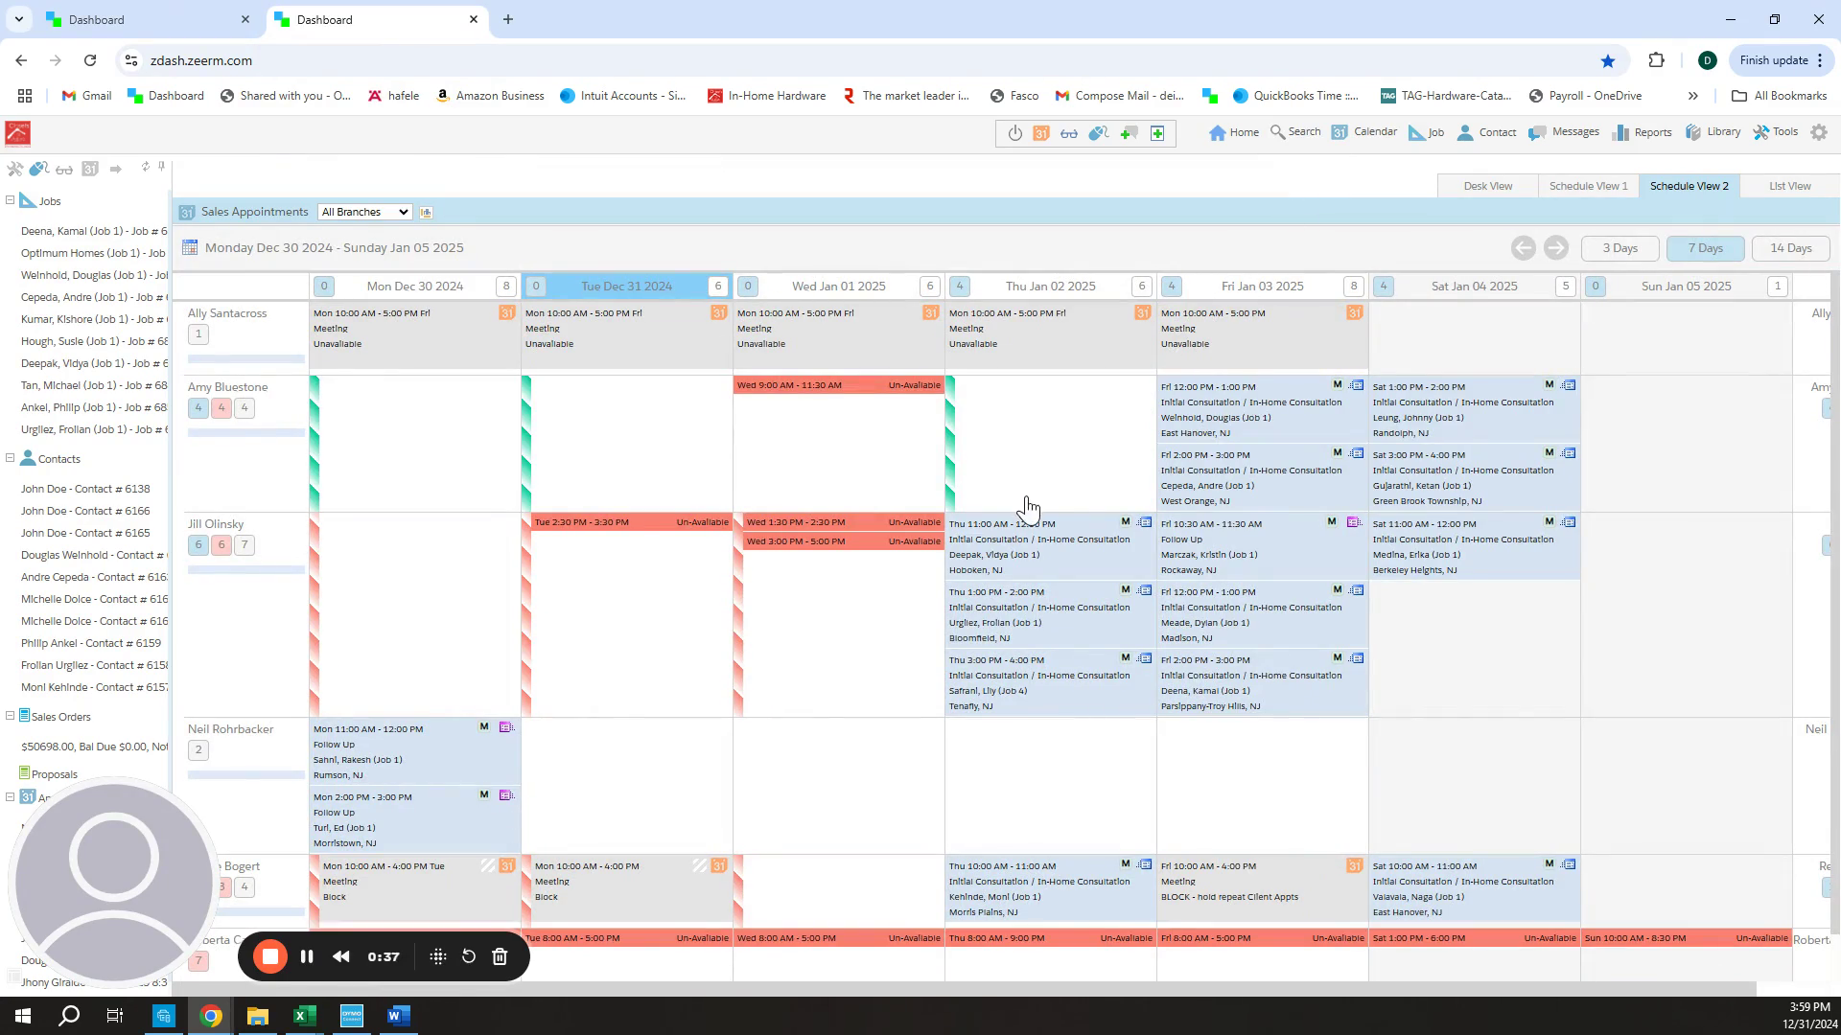Viewport: 1841px width, 1035px height.
Task: Go to the next week arrow
Action: (x=1555, y=248)
